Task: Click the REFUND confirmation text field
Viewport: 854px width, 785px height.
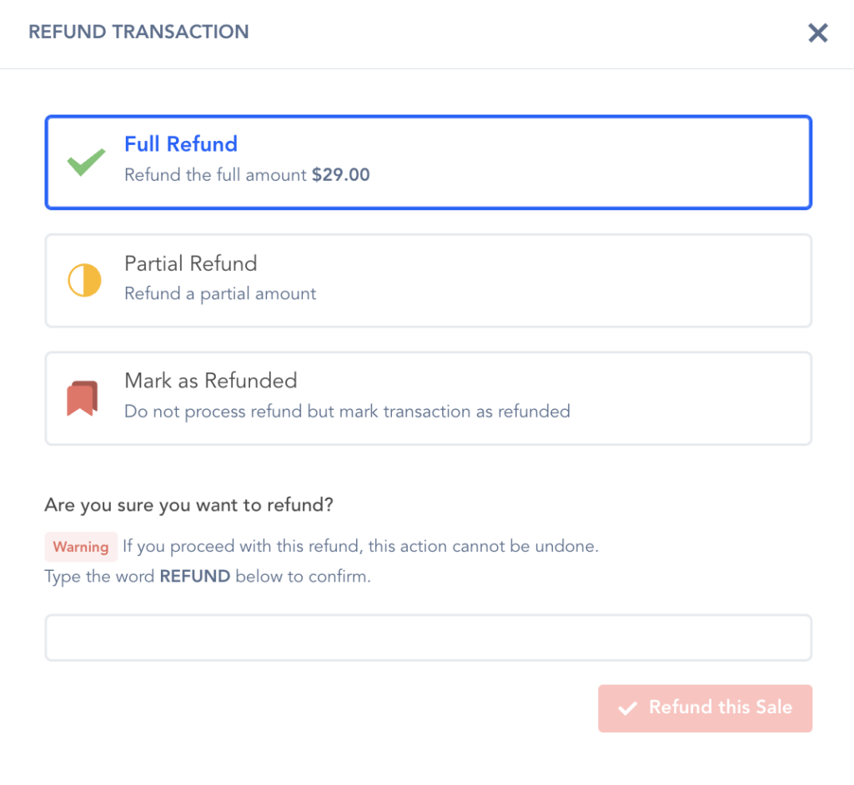Action: tap(428, 638)
